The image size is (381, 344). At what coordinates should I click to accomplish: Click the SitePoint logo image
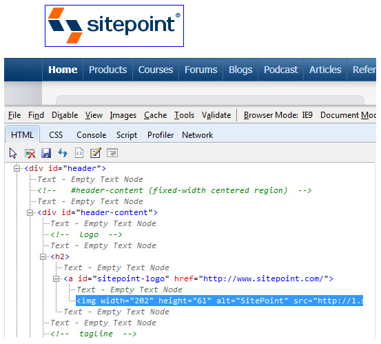coord(114,26)
